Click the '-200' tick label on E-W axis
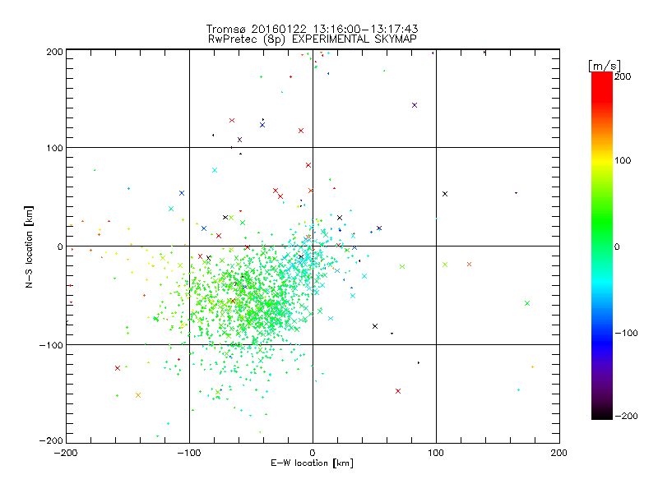 66,453
